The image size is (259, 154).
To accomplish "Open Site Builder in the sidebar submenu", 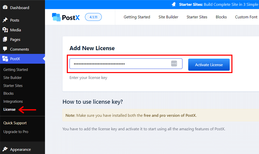I will coord(12,78).
